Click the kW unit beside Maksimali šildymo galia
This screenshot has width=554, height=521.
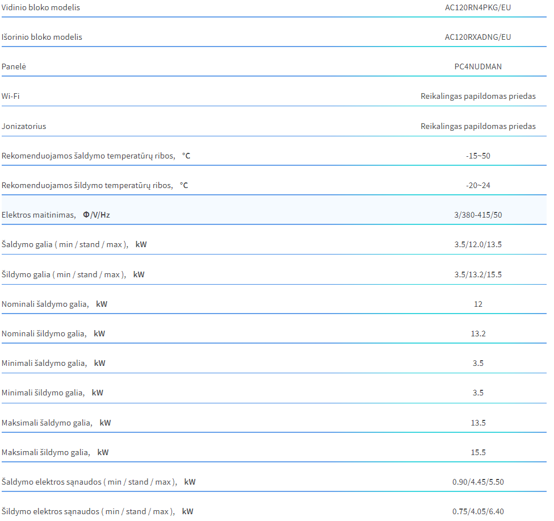click(103, 452)
